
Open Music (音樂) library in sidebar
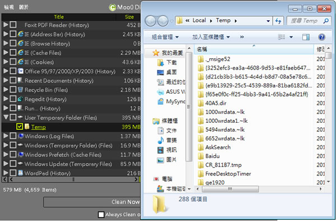pos(167,140)
